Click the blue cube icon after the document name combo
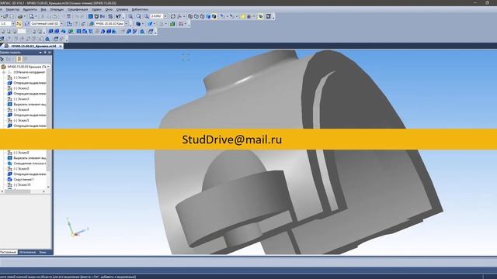Viewport: 497px width, 279px height. click(138, 24)
